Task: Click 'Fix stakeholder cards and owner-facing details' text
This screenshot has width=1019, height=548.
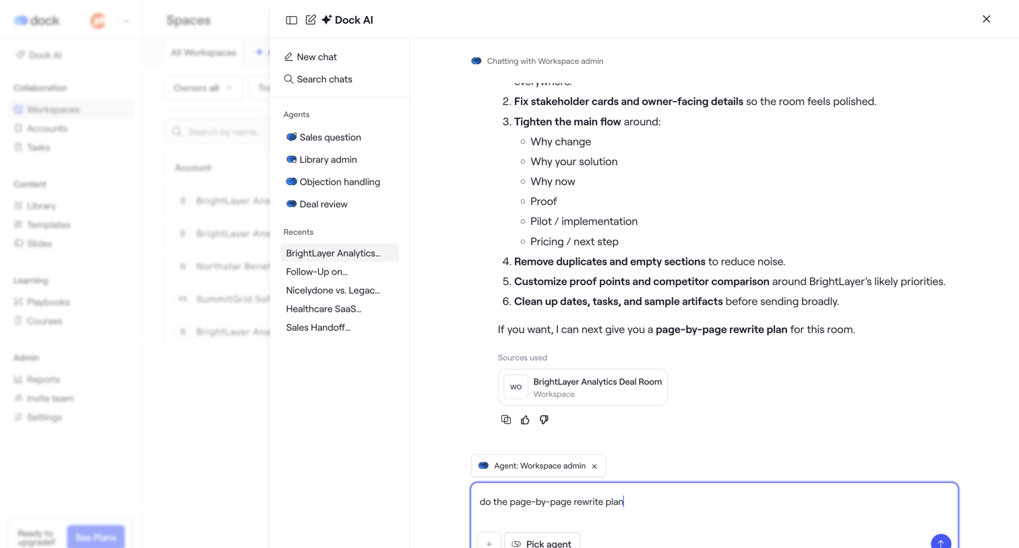Action: click(x=629, y=102)
